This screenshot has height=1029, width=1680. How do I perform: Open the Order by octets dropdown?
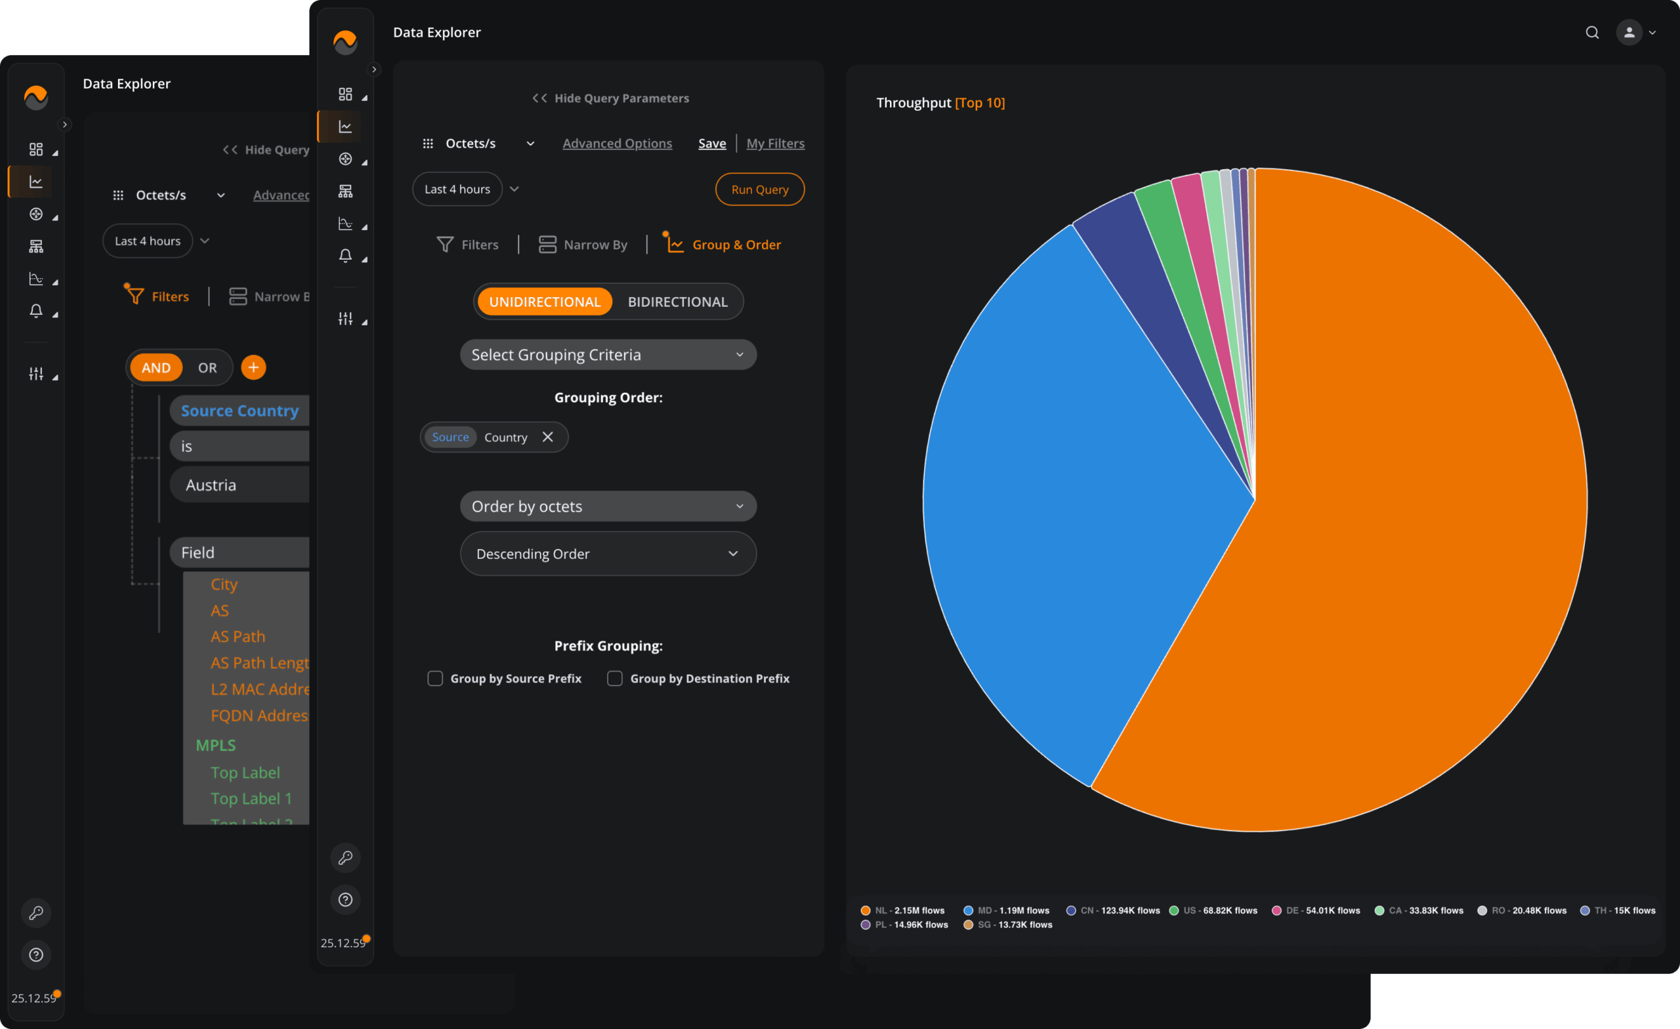(x=608, y=506)
